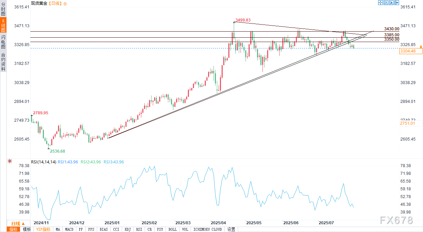Click the RSI indicator settings sun icon
The image size is (423, 232).
pyautogui.click(x=10, y=161)
